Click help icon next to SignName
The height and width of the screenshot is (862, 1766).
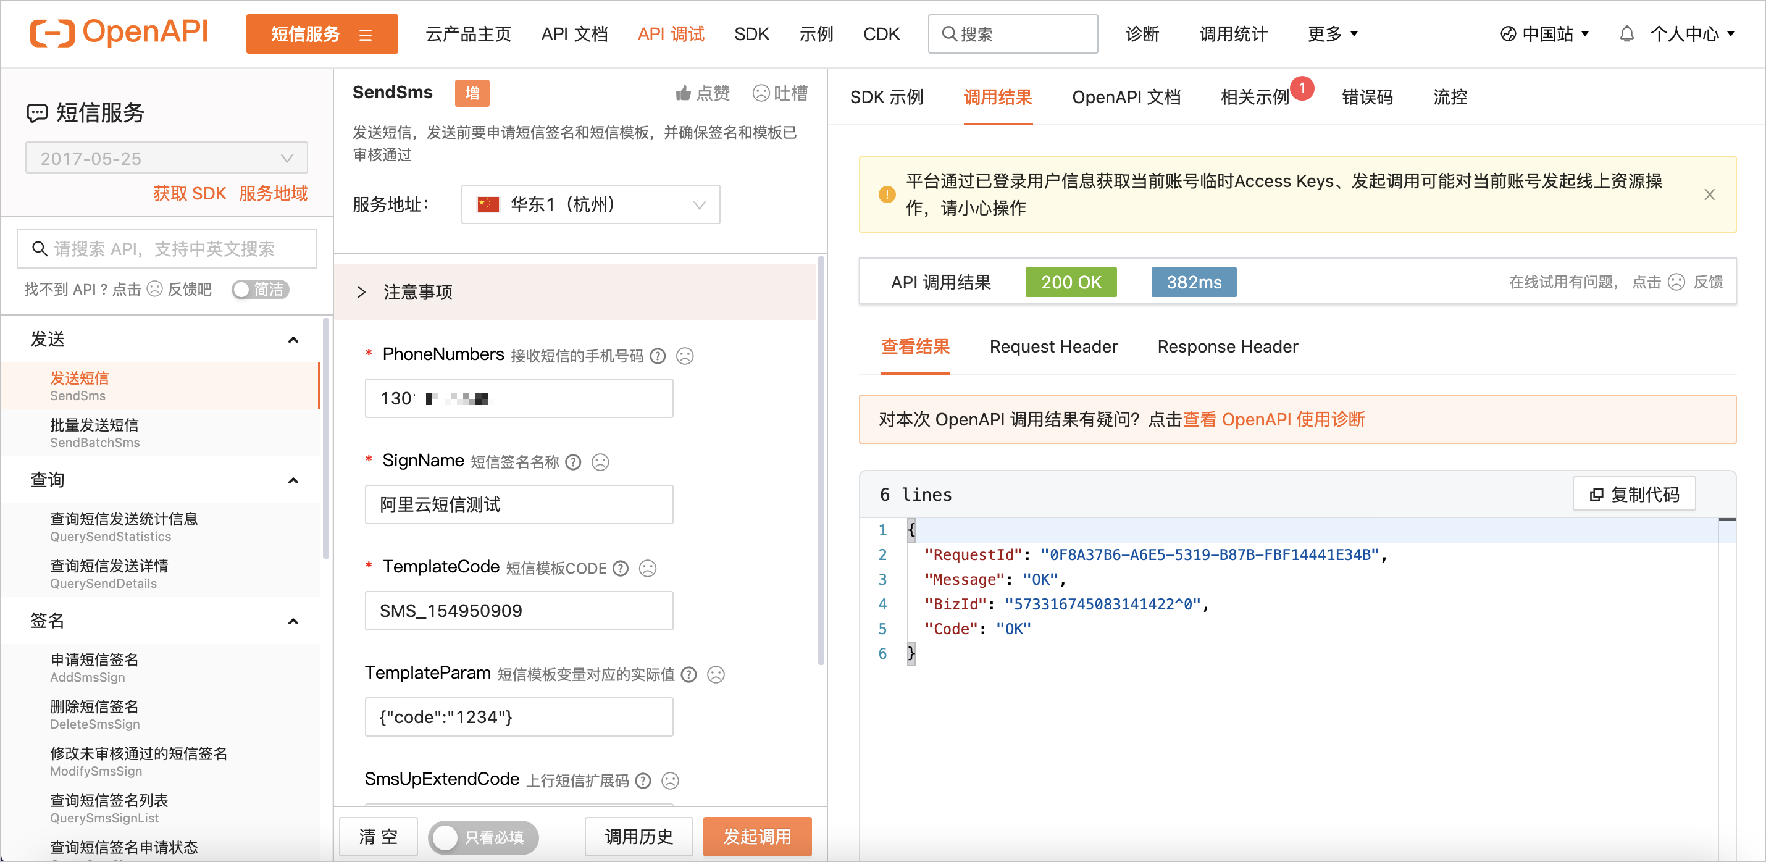(573, 462)
